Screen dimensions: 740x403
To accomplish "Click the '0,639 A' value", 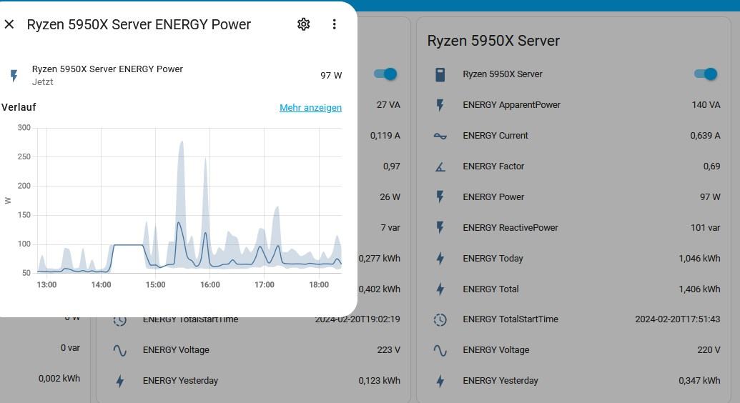I will (705, 136).
